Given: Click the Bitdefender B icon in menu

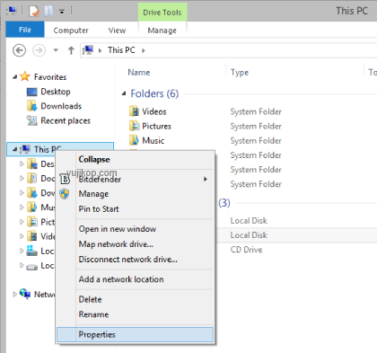Looking at the screenshot, I should [x=65, y=179].
